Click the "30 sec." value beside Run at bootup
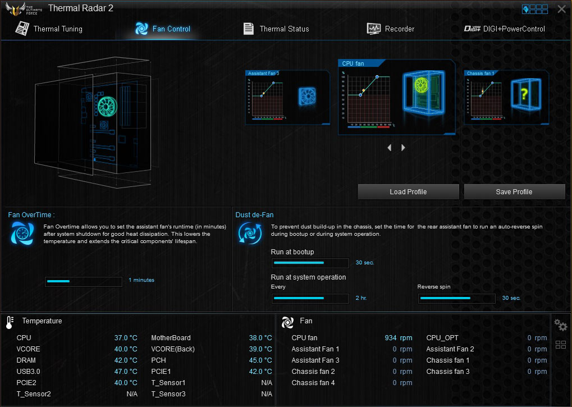This screenshot has height=407, width=572. pyautogui.click(x=365, y=263)
